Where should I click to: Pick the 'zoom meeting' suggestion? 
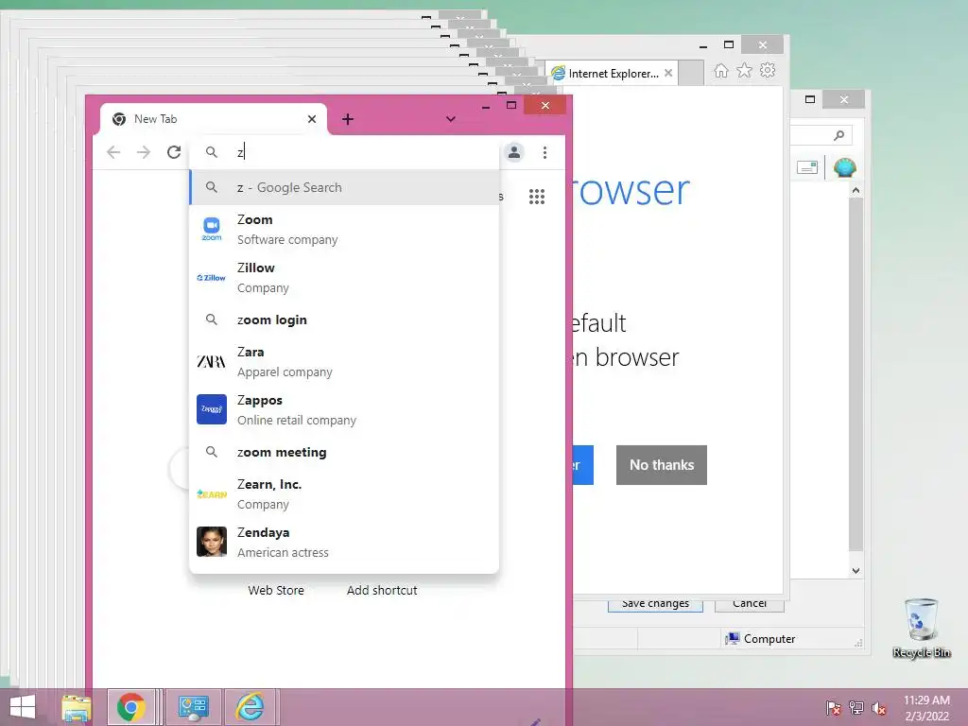344,452
